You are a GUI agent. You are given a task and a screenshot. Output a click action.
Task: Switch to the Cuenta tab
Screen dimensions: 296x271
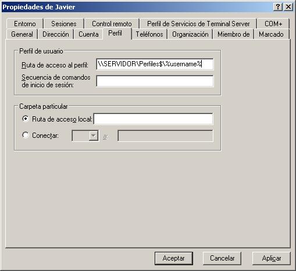[88, 34]
